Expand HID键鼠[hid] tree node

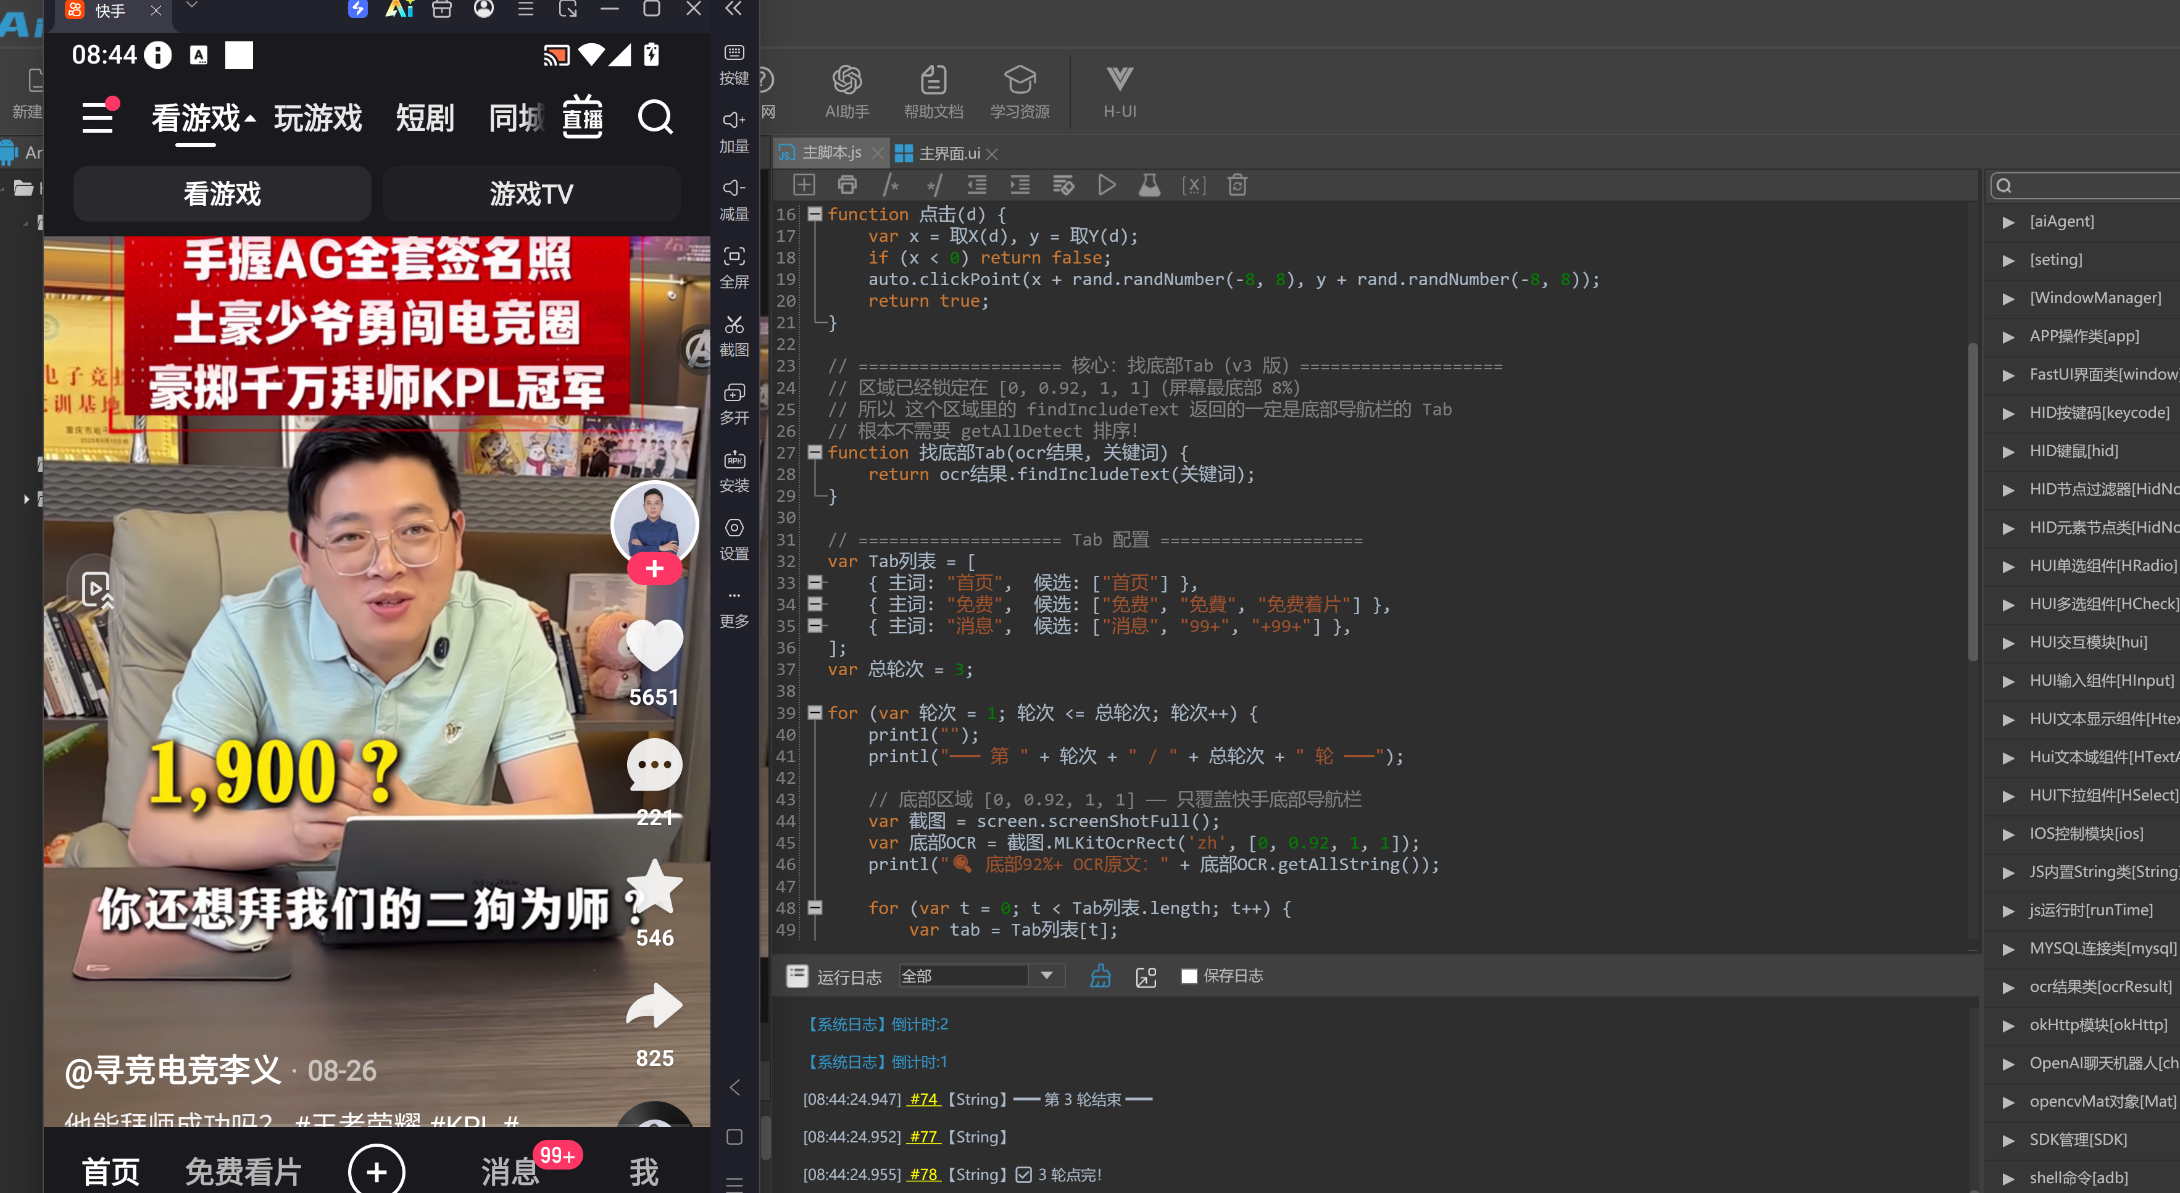tap(2008, 452)
